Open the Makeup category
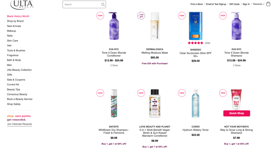Viewport: 279px width, 150px height. (x=11, y=31)
